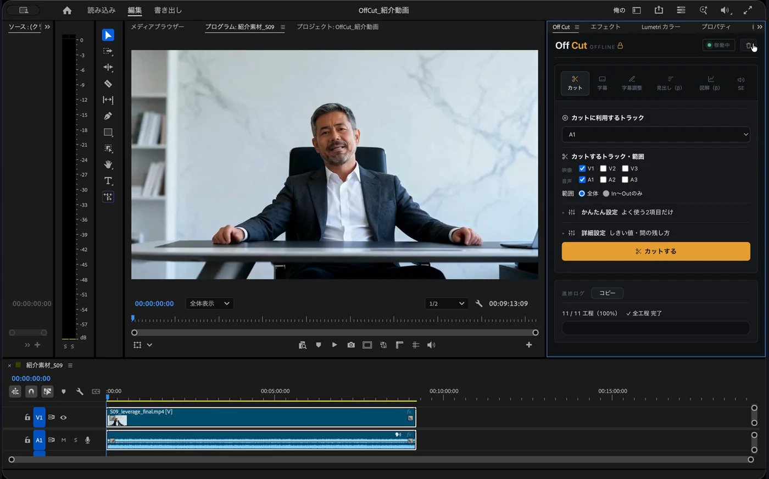Click the timeline zoom scrollbar at bottom
769x479 pixels.
pyautogui.click(x=381, y=460)
